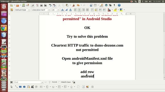Viewport: 165px width, 92px height.
Task: Close the Find toolbar
Action: [11, 82]
